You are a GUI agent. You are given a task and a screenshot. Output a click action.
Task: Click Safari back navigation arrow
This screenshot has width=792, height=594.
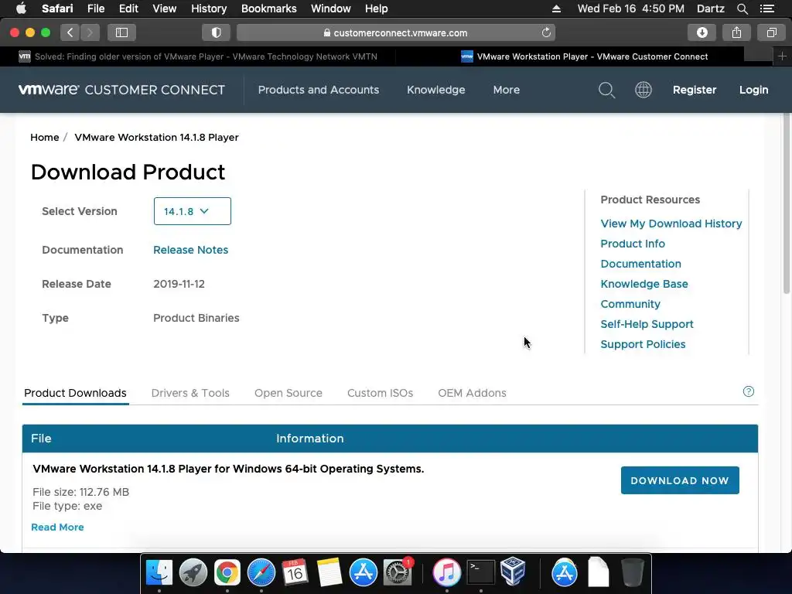[x=70, y=32]
